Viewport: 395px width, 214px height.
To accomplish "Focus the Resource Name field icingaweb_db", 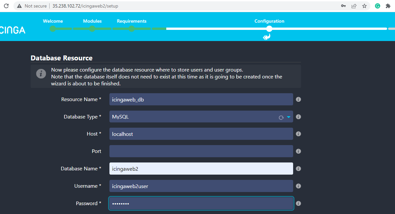I will (x=201, y=99).
